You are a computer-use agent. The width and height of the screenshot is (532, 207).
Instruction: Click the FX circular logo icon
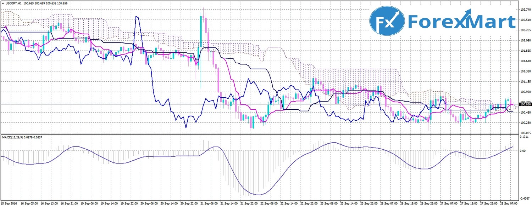[x=387, y=23]
